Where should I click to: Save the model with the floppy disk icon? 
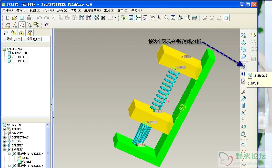click(x=22, y=18)
